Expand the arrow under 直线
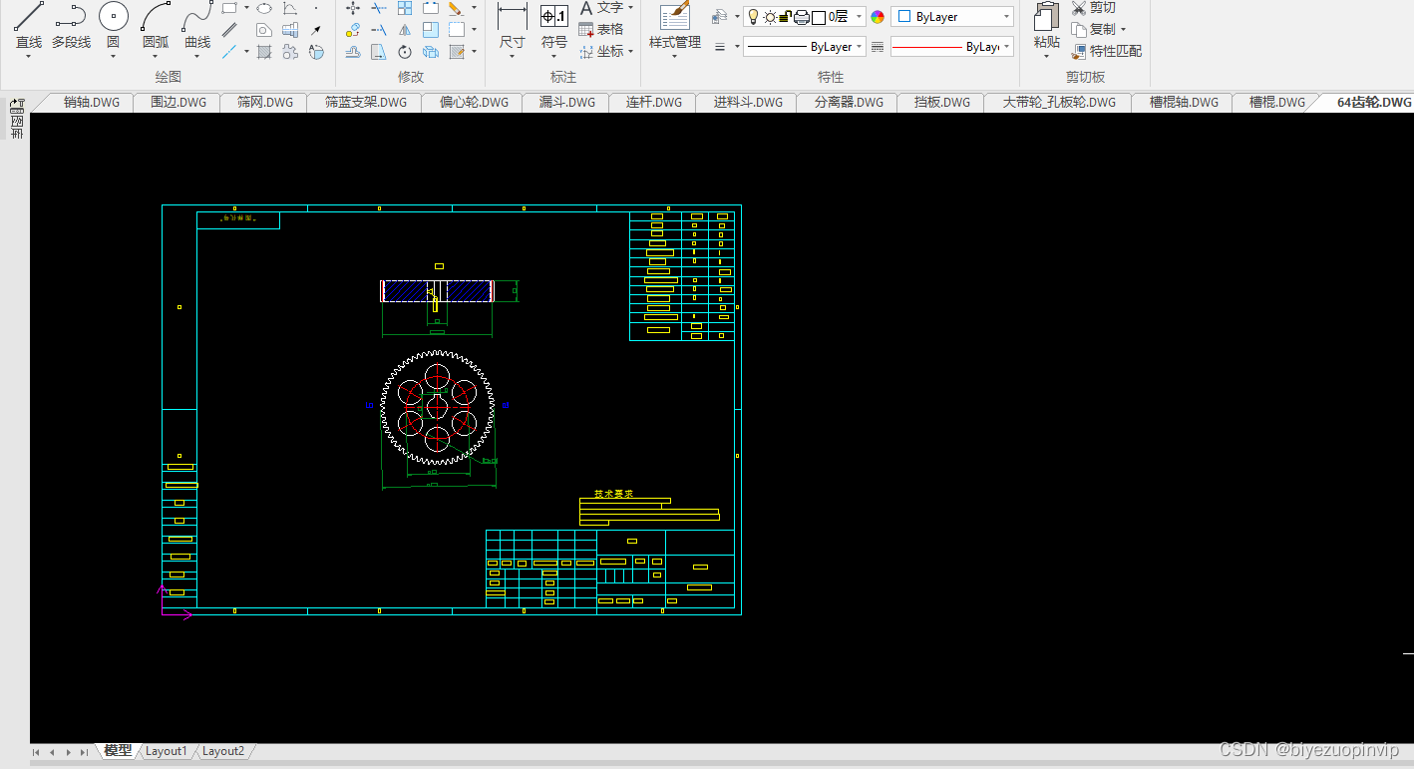 (x=29, y=56)
